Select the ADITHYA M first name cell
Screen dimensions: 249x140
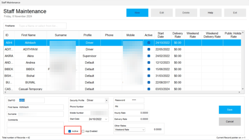coord(30,49)
